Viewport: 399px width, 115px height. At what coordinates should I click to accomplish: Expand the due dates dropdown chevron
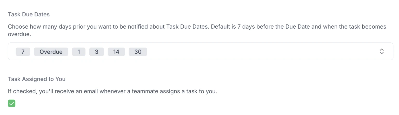coord(382,51)
